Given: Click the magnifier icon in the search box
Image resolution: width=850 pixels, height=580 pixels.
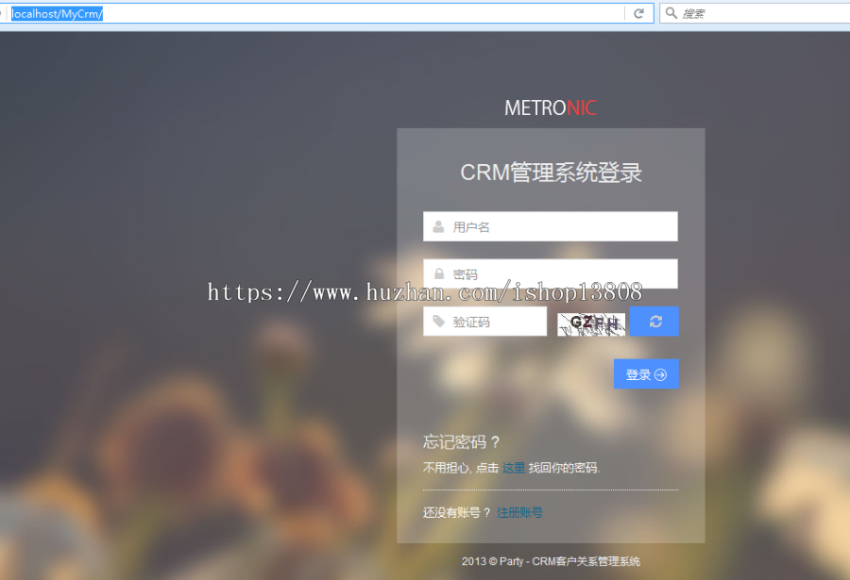Looking at the screenshot, I should 671,12.
